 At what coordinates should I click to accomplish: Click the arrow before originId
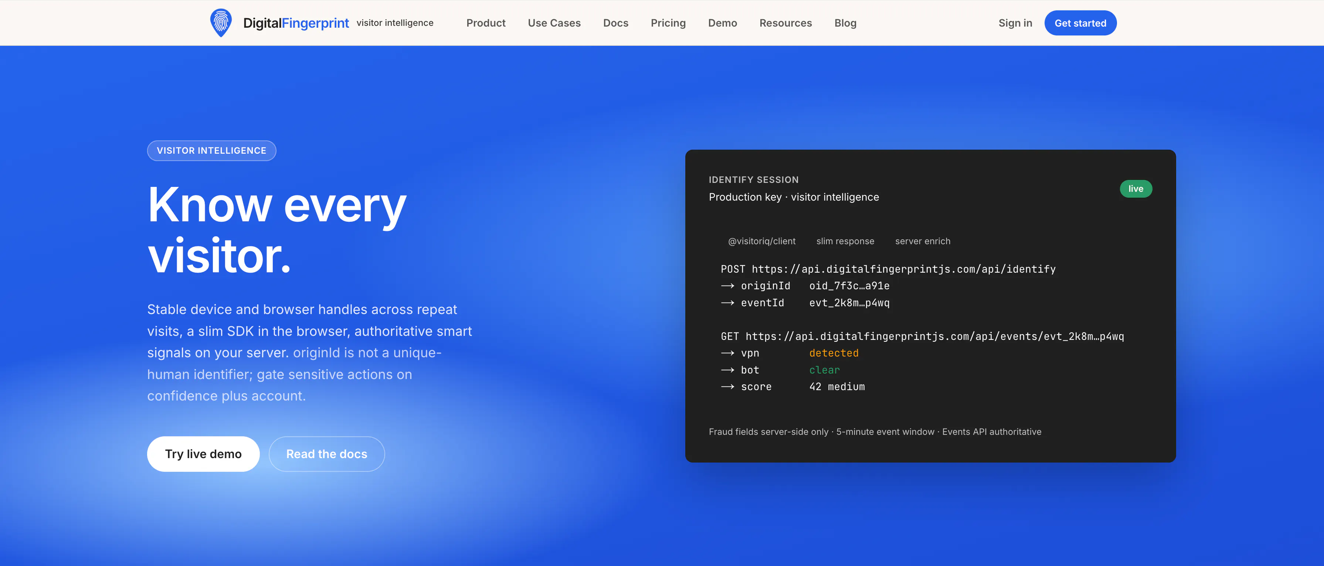(x=727, y=286)
